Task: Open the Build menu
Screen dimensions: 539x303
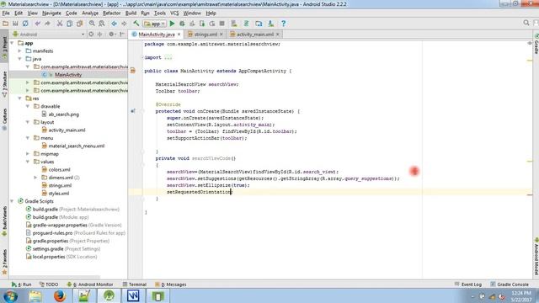Action: 131,13
